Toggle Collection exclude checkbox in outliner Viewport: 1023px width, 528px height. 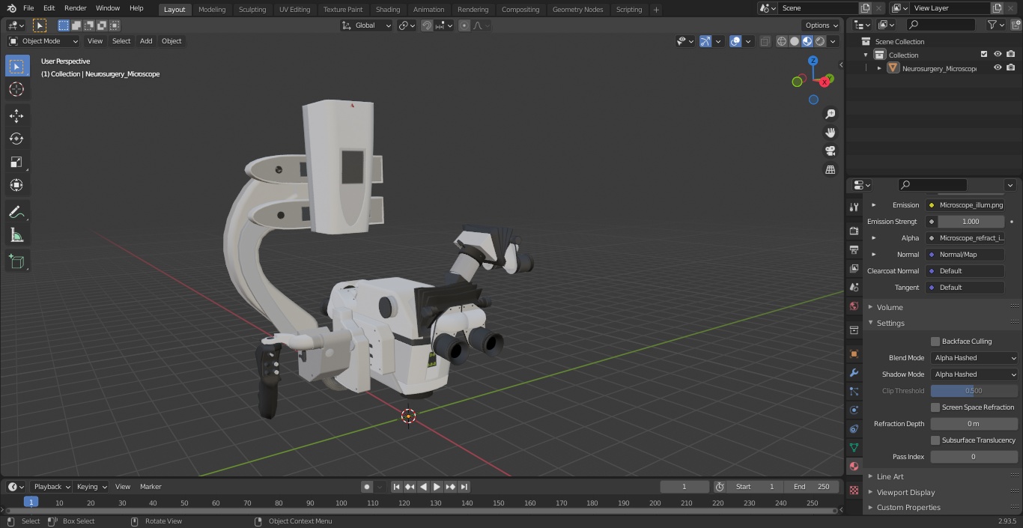[984, 55]
